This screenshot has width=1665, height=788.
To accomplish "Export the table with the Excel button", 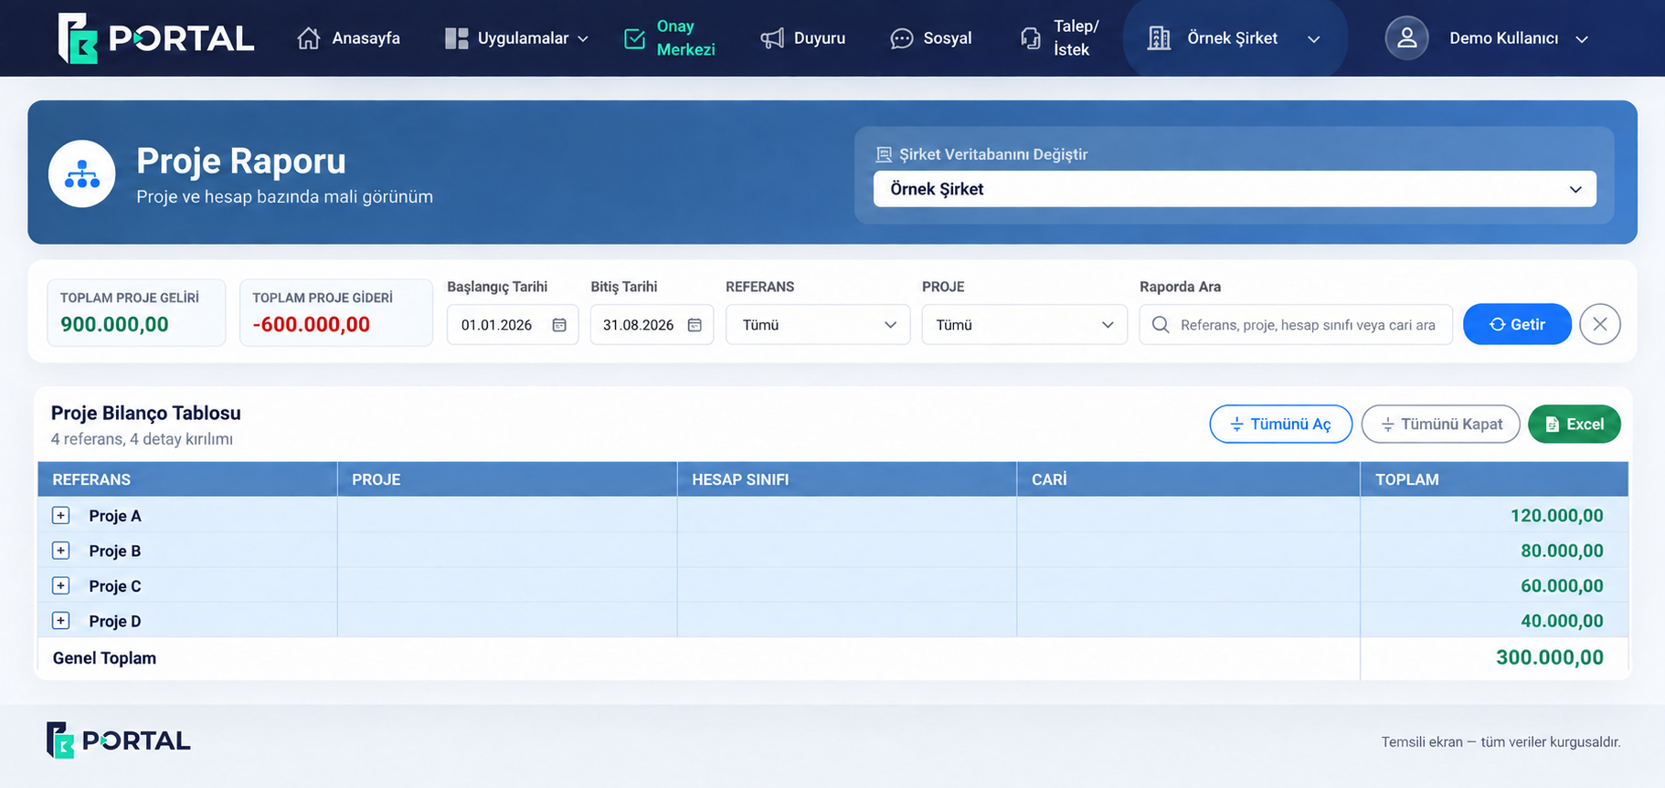I will 1575,424.
